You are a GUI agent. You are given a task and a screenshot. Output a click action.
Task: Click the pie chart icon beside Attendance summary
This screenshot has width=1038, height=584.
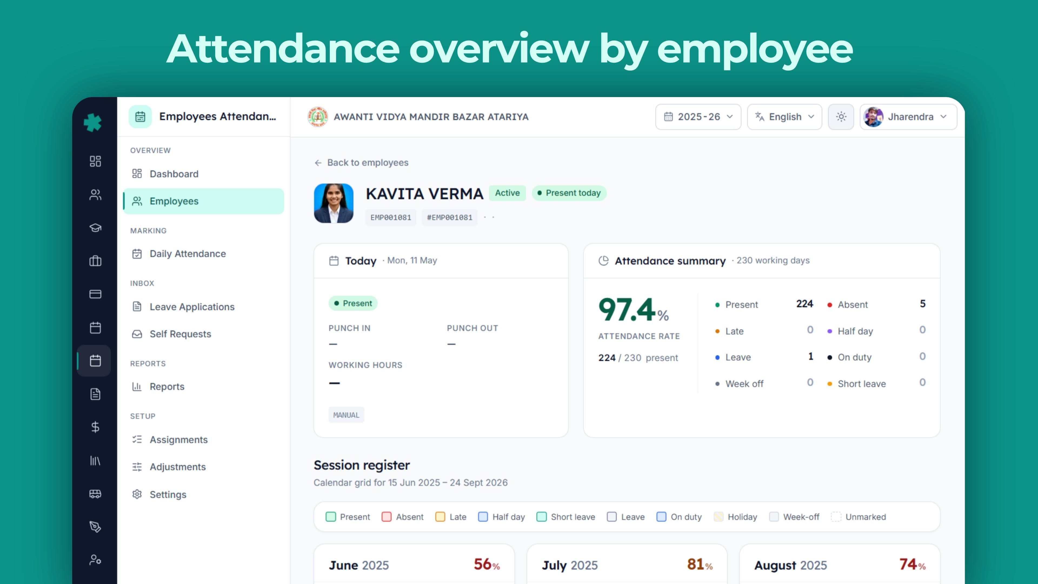coord(603,261)
